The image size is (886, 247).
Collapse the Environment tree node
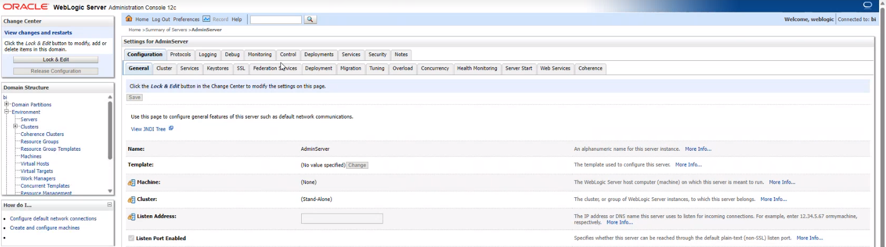click(x=7, y=112)
